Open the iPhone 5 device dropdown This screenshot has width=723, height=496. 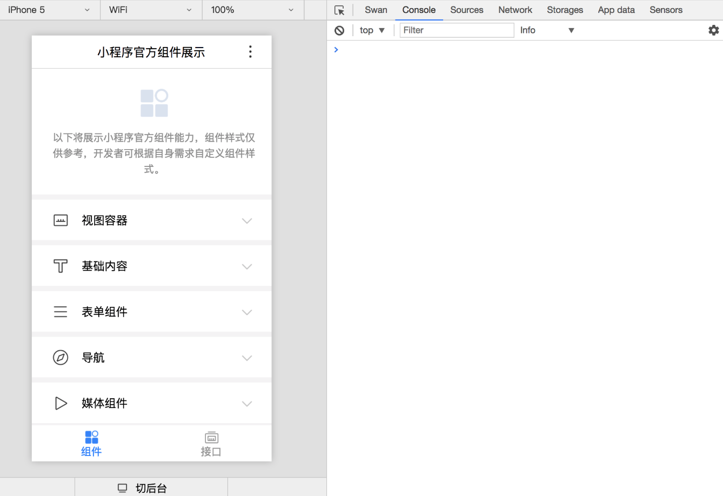click(x=49, y=10)
